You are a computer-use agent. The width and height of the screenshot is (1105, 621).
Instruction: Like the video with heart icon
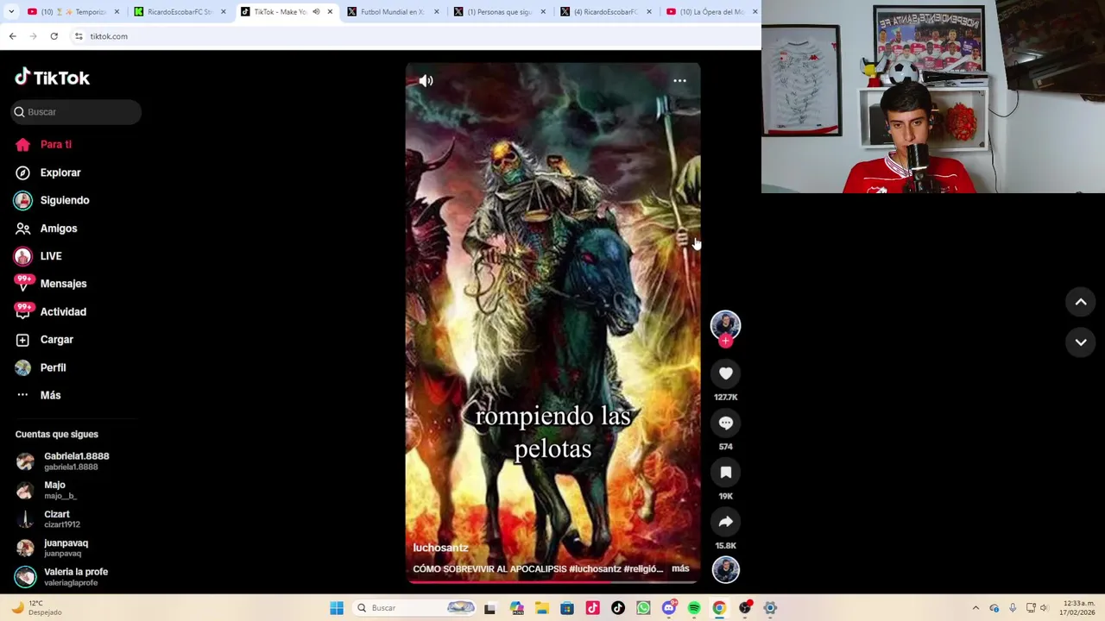click(725, 373)
